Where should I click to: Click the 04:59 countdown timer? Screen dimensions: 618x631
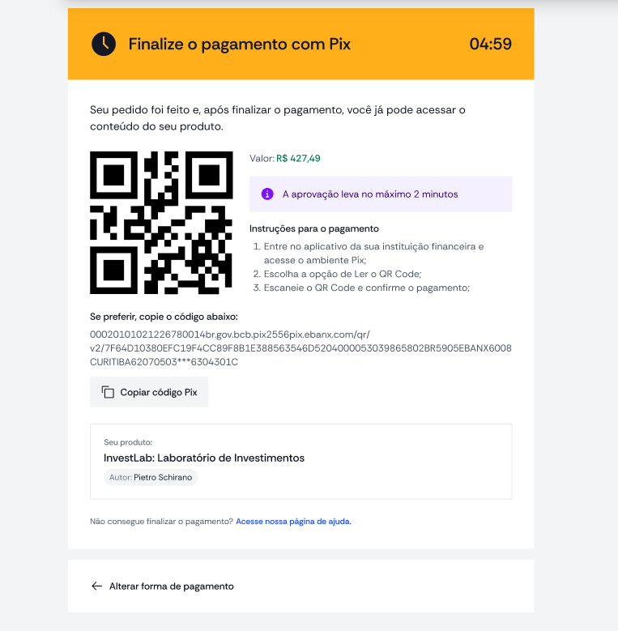(491, 44)
